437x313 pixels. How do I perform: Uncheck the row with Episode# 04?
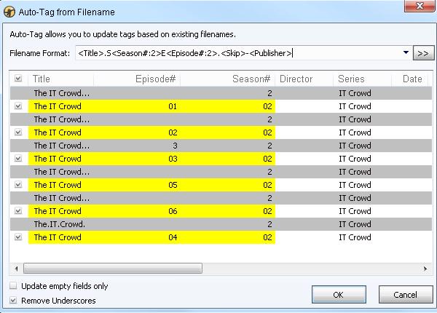[18, 237]
